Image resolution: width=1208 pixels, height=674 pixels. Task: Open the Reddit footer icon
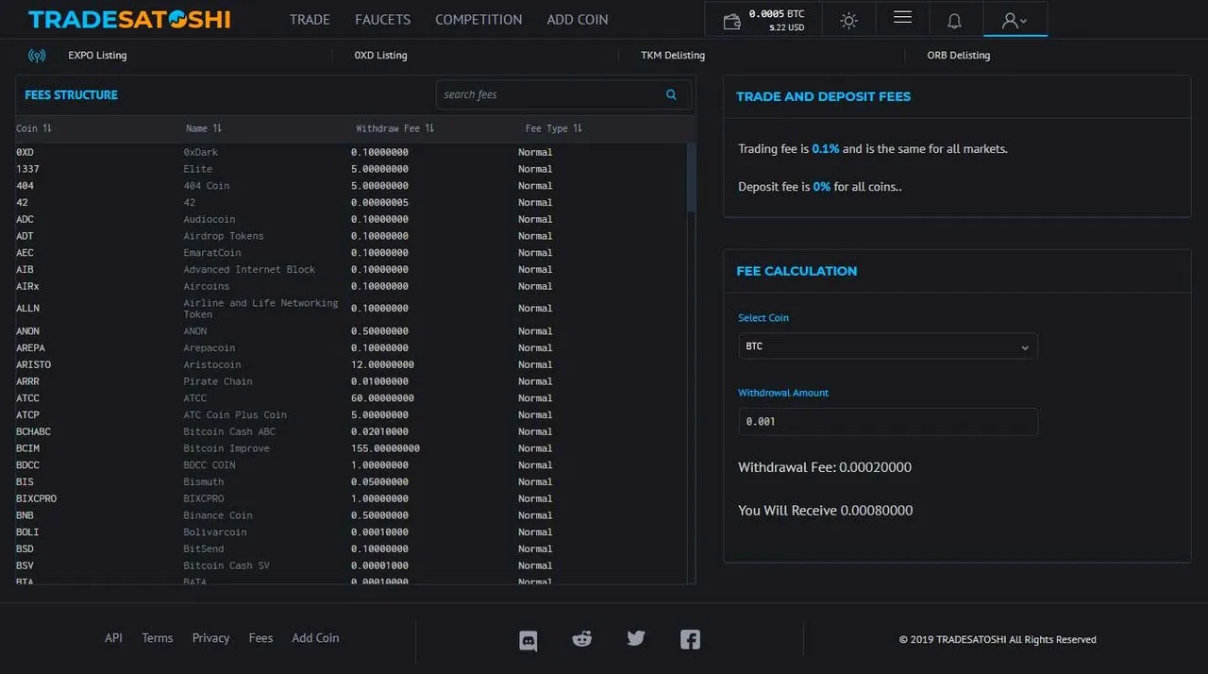[x=581, y=639]
